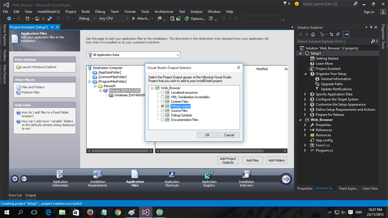
Task: Open the Application Registry step icon
Action: pyautogui.click(x=209, y=174)
